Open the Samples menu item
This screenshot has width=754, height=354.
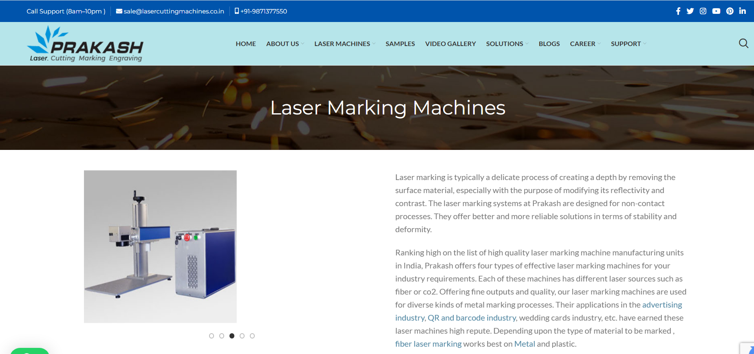tap(400, 44)
